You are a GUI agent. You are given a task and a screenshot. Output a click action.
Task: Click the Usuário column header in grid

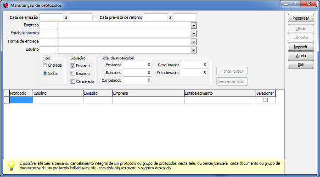[58, 93]
